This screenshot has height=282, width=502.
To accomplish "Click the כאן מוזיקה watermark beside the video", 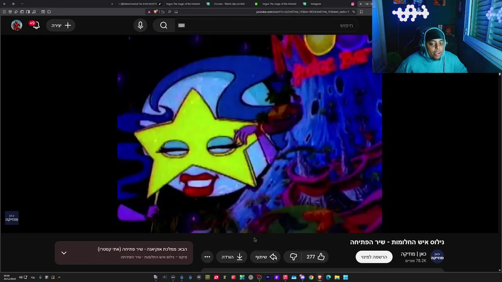I will (x=11, y=218).
